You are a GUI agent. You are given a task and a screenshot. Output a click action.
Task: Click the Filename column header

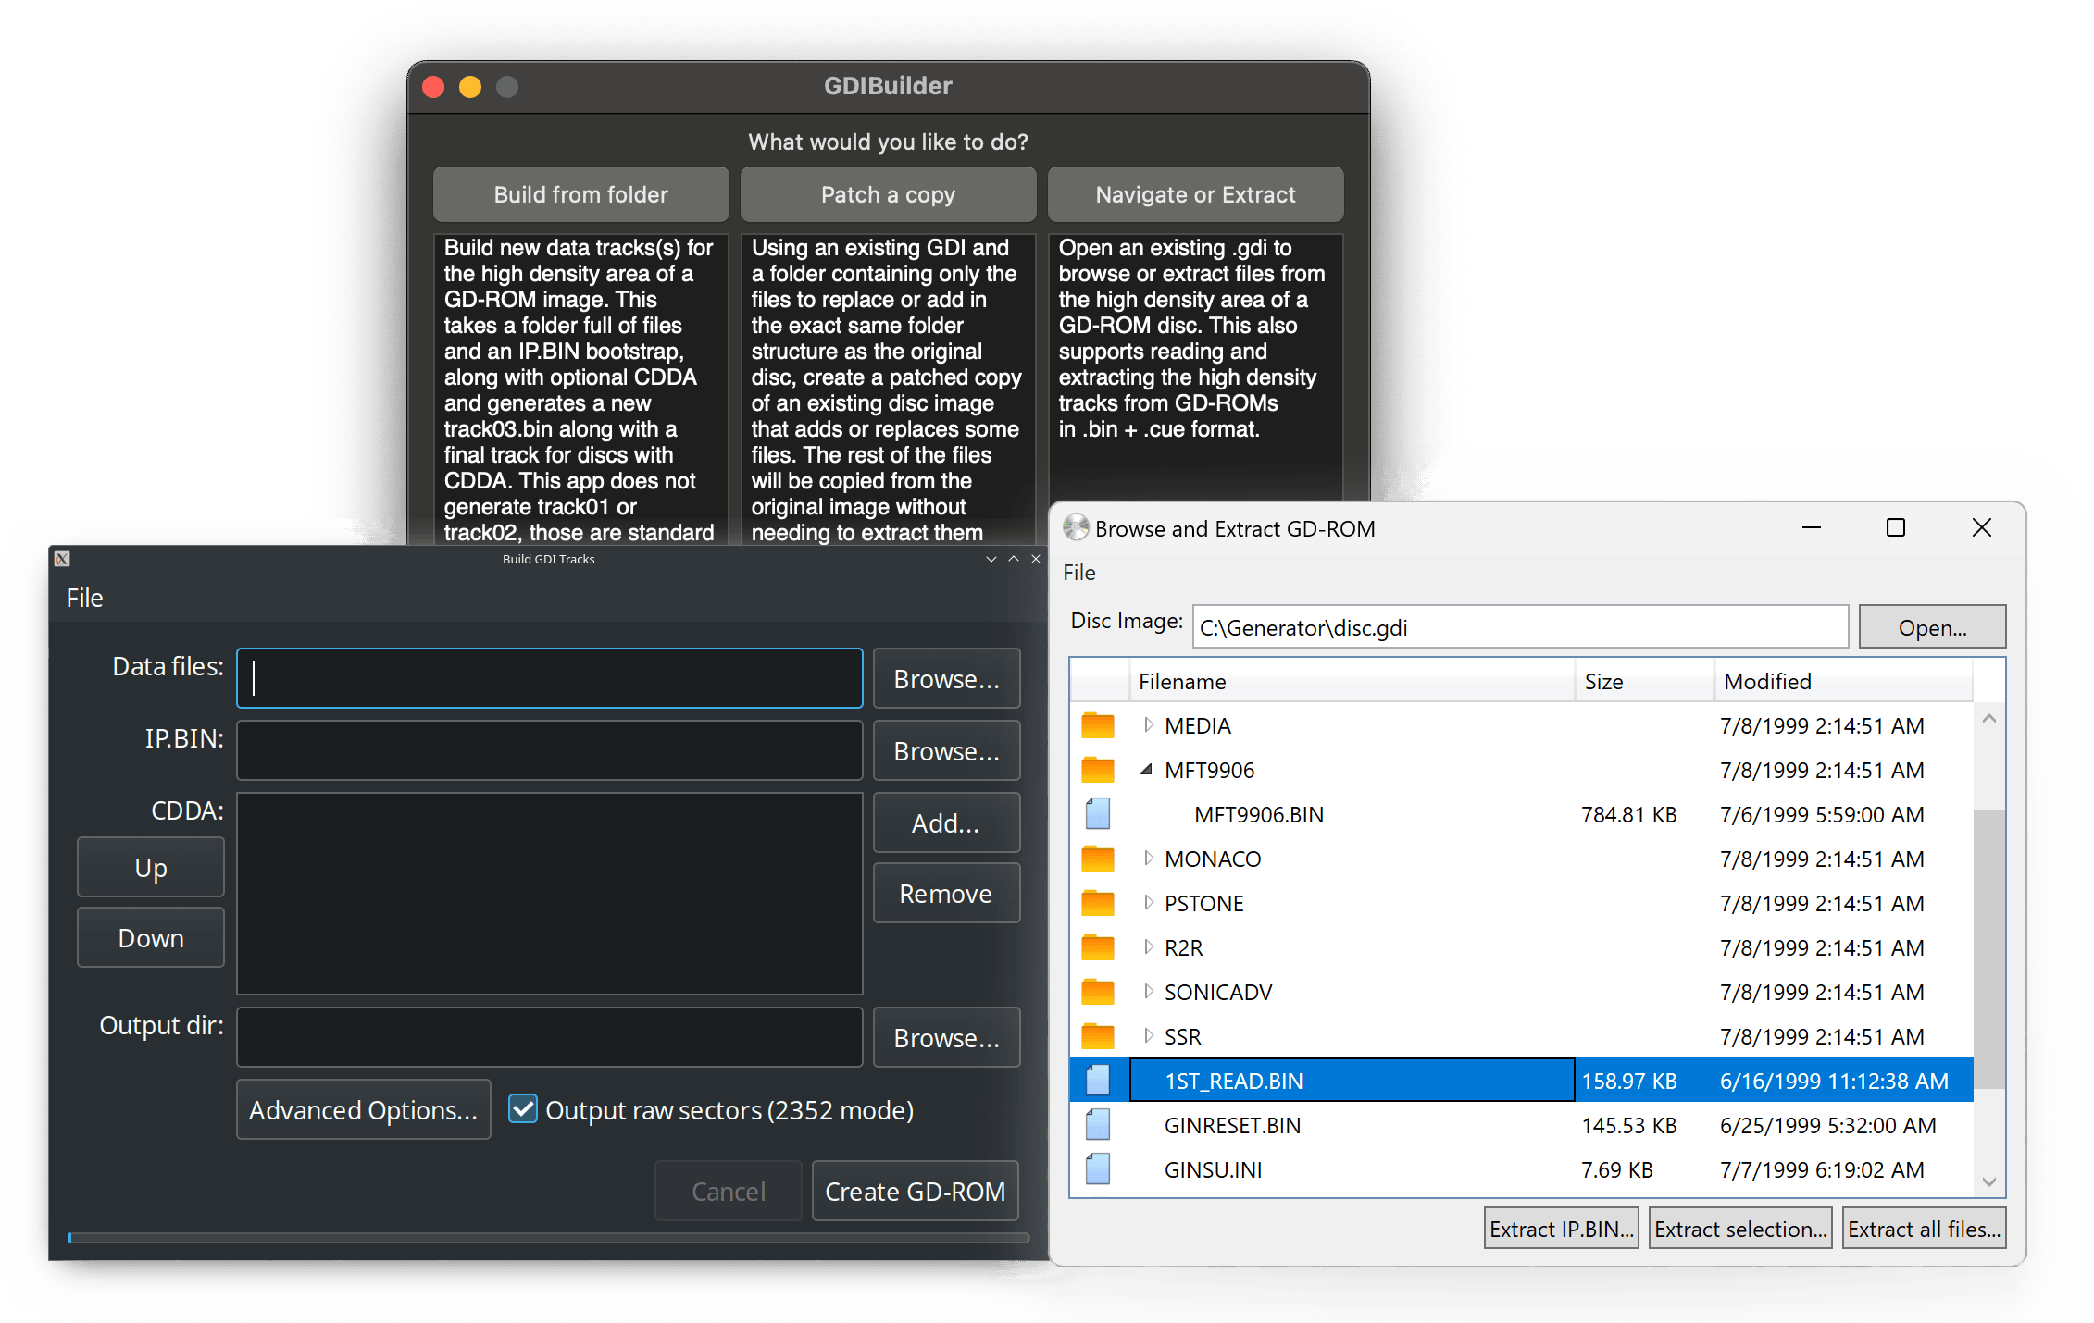click(x=1352, y=682)
